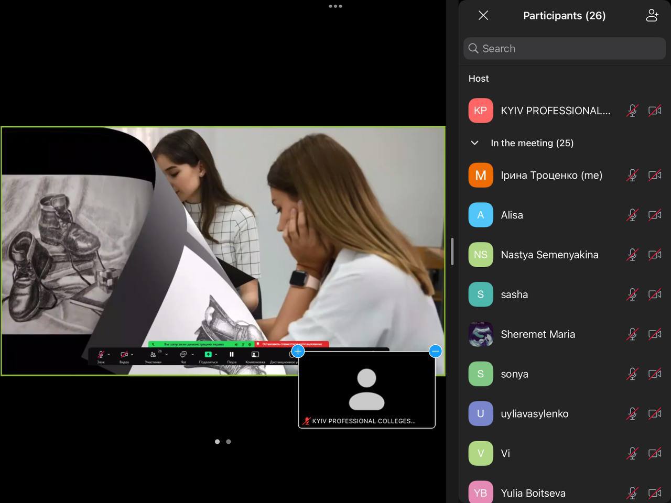Viewport: 671px width, 503px height.
Task: Click the muted microphone icon for Alisa
Action: click(632, 215)
